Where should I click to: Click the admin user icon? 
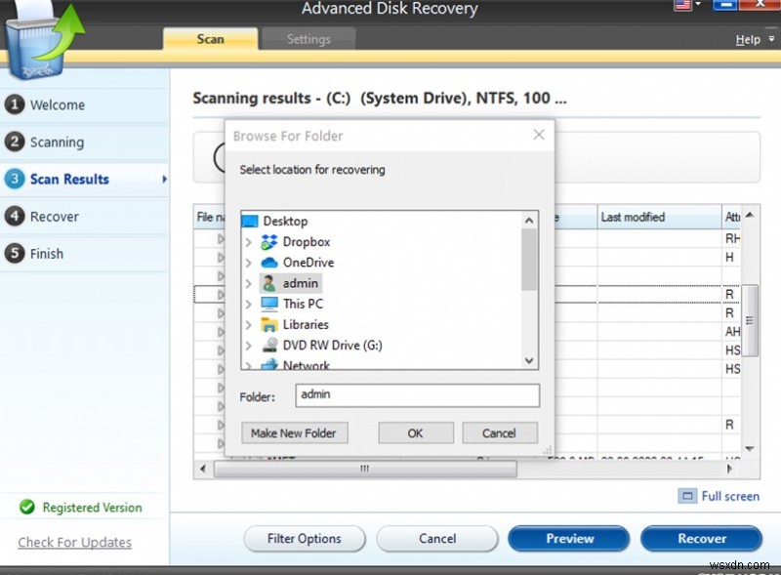tap(269, 283)
